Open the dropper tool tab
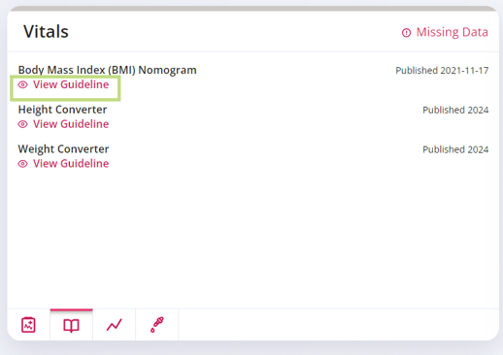 [157, 325]
